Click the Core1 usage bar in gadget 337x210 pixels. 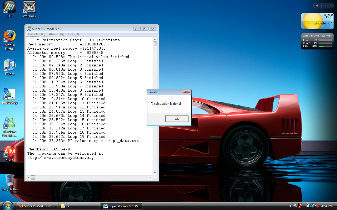325,40
